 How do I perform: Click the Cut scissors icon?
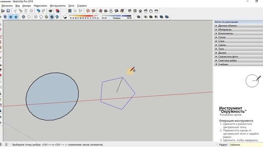15,11
